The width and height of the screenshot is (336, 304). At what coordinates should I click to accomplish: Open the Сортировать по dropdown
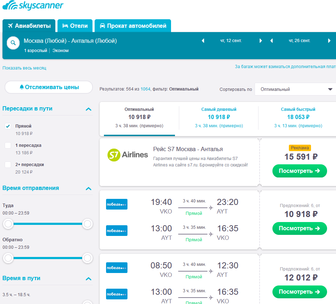click(x=296, y=89)
